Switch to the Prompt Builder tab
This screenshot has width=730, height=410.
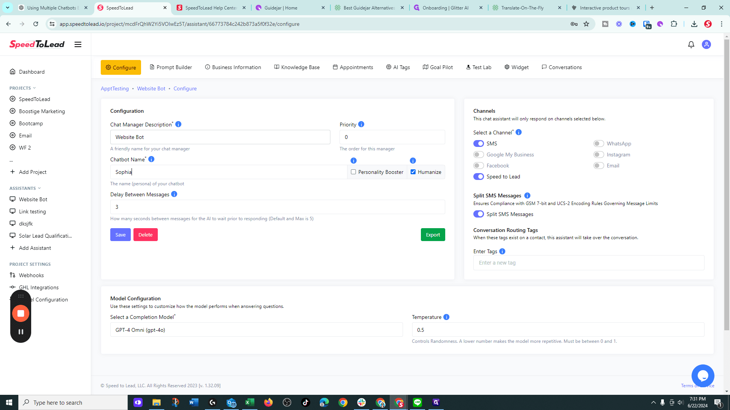click(171, 67)
